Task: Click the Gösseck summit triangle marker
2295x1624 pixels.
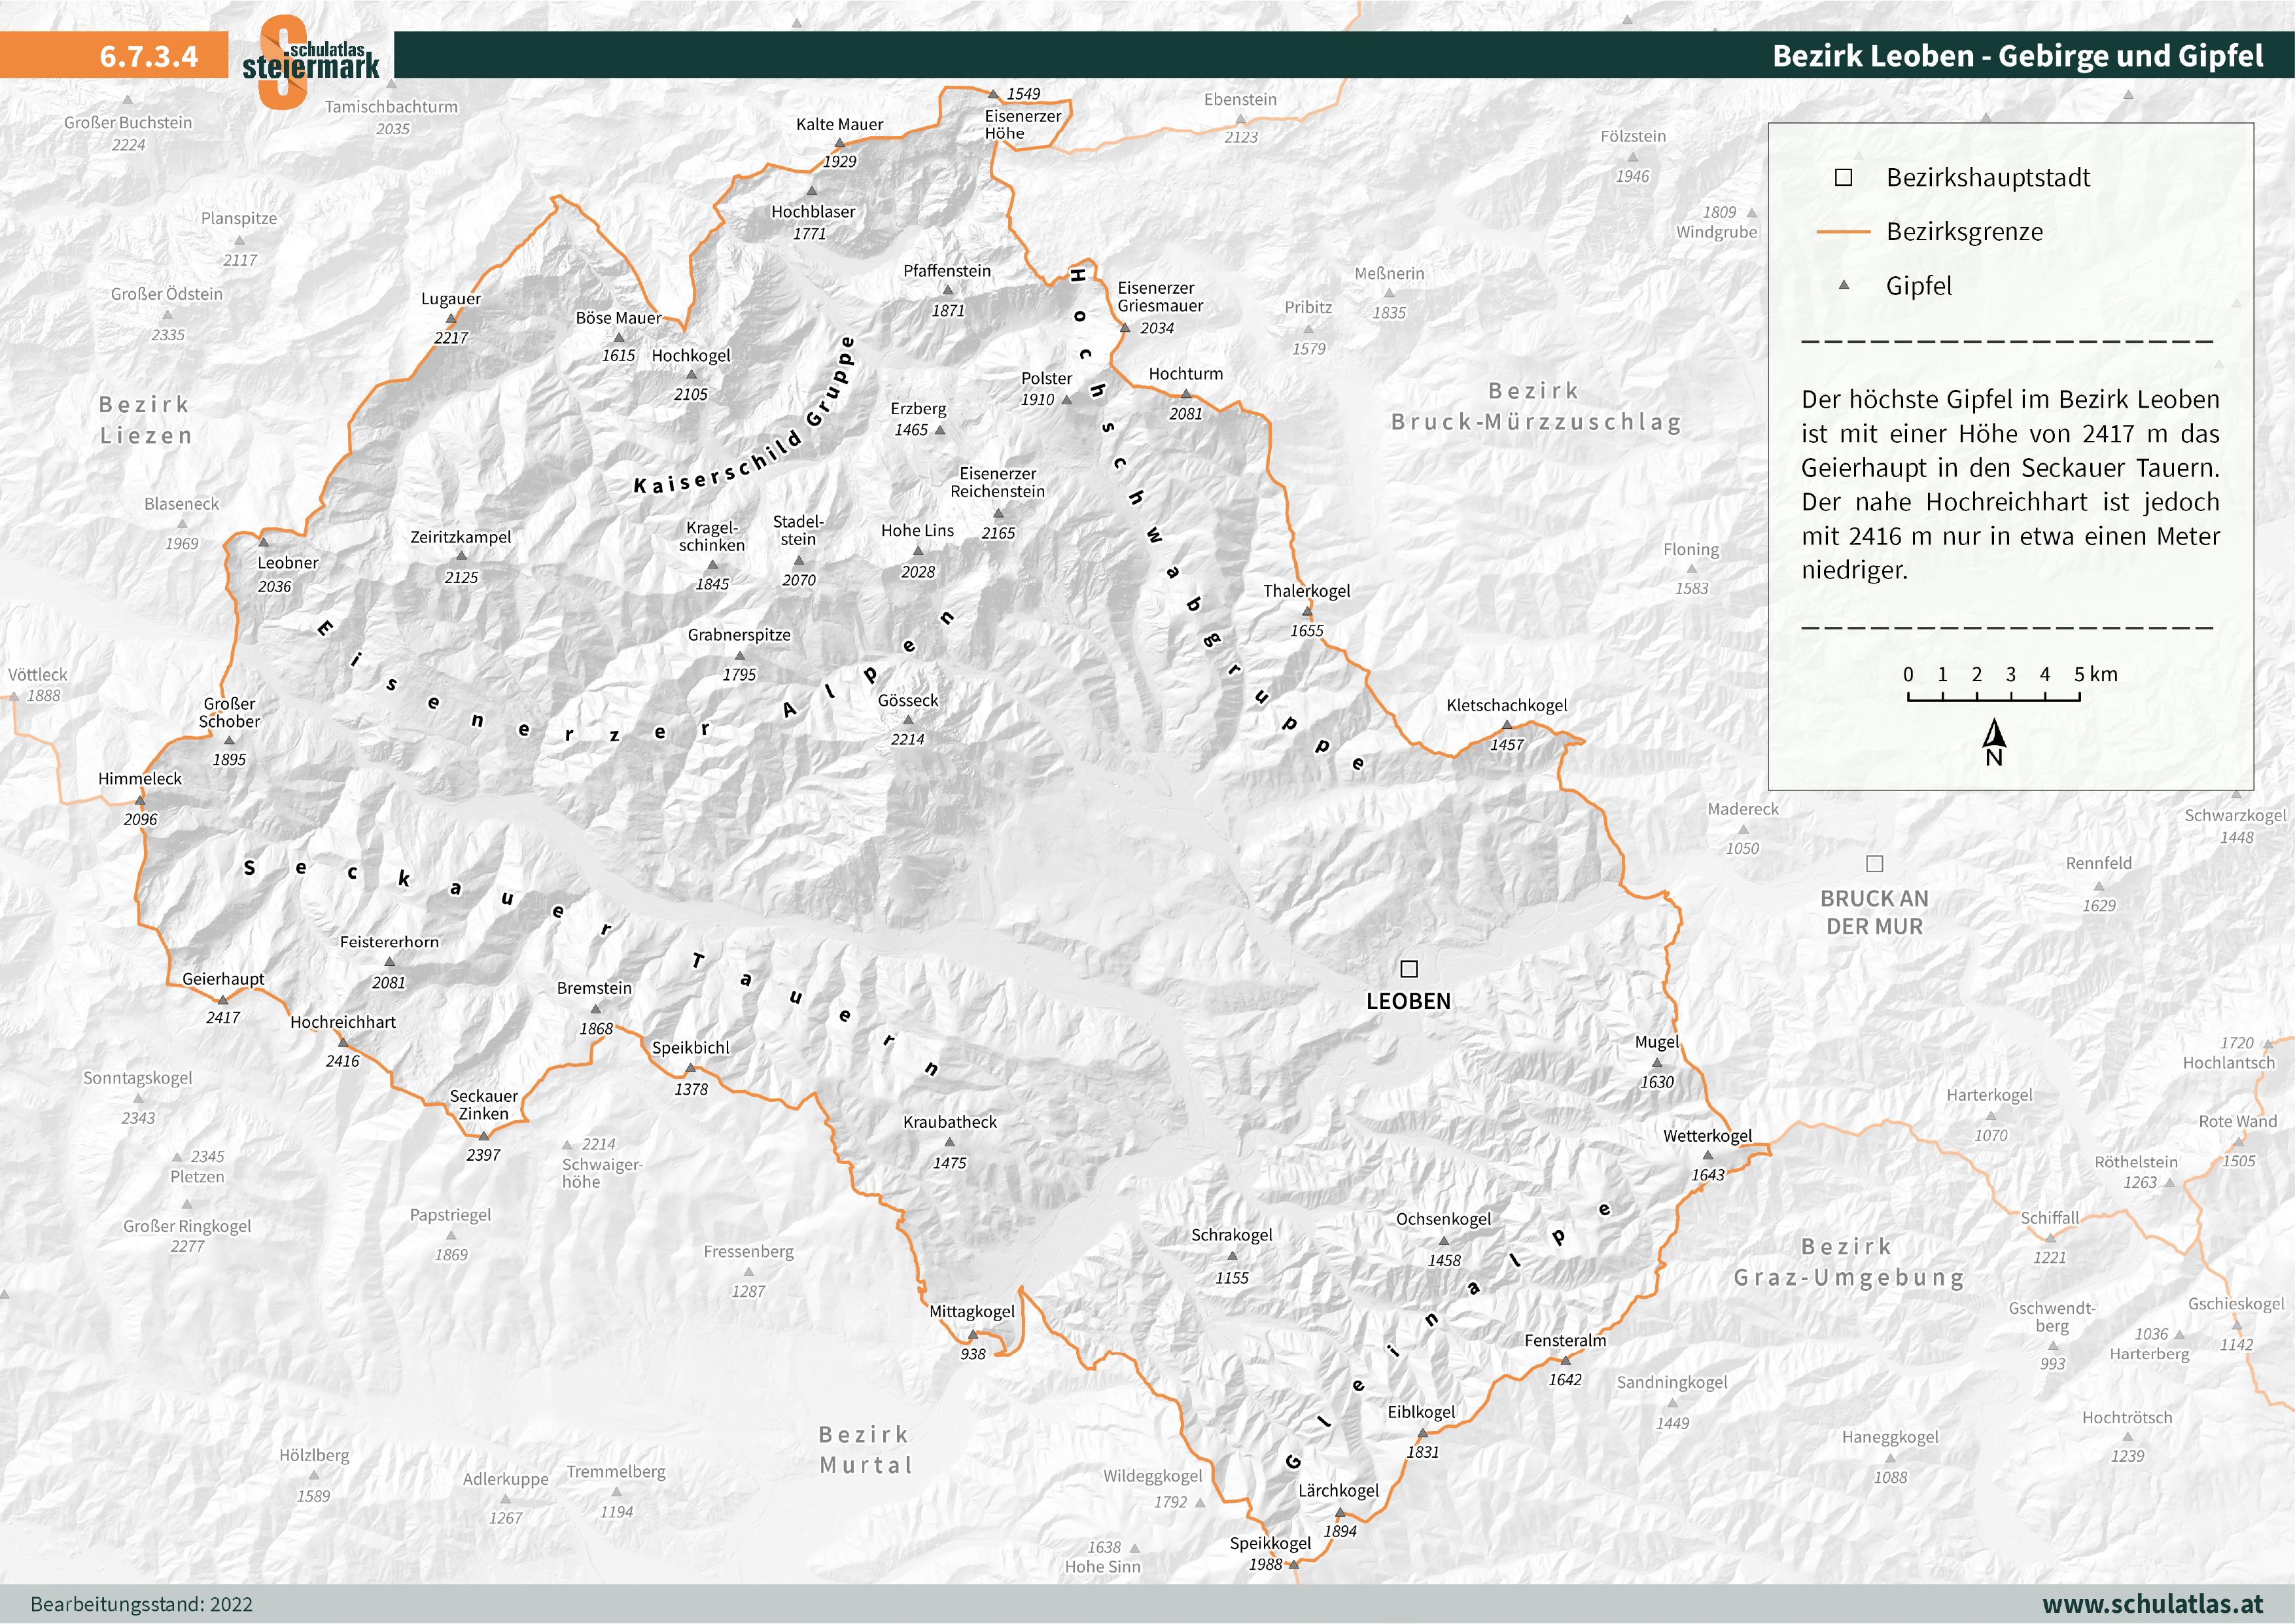Action: coord(907,720)
